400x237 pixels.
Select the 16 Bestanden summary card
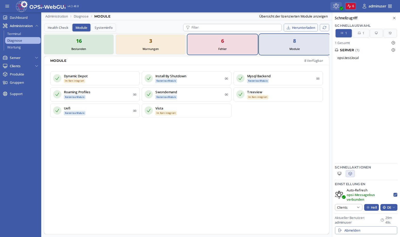(79, 44)
